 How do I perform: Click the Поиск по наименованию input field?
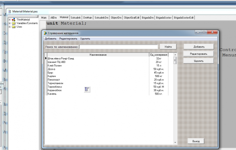pos(118,47)
